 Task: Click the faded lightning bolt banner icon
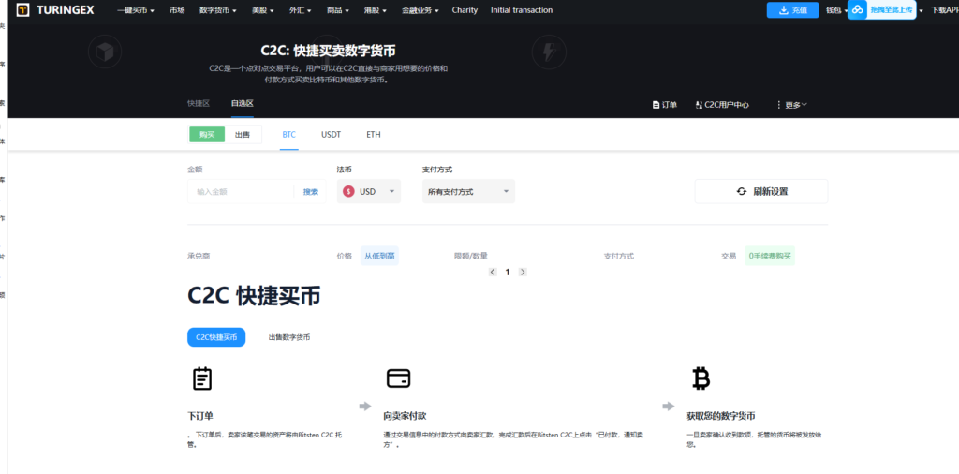pos(549,52)
